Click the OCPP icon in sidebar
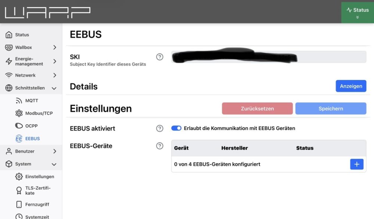Image resolution: width=374 pixels, height=219 pixels. point(19,126)
